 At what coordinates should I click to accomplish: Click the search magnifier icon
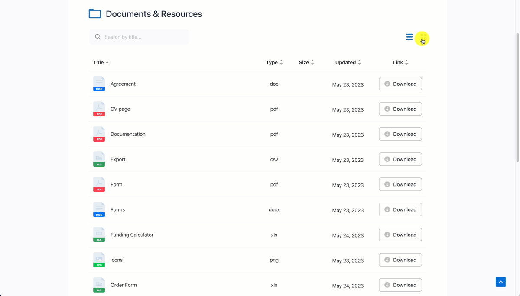97,37
